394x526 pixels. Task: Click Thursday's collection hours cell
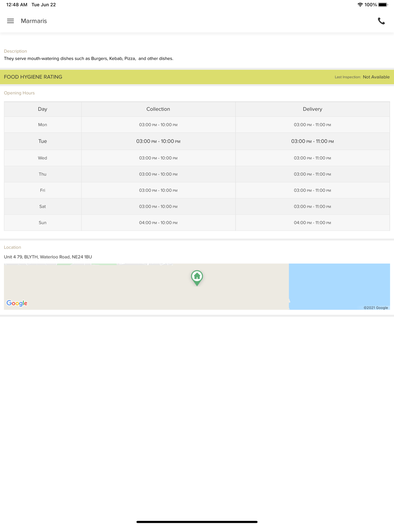pyautogui.click(x=158, y=174)
